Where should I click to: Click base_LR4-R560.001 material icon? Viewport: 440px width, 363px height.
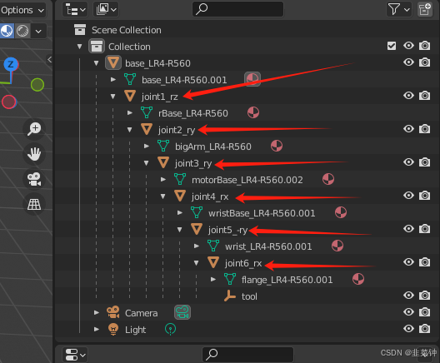point(252,79)
